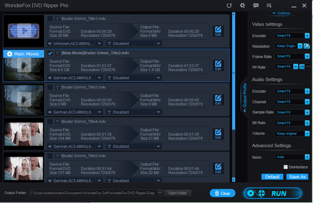Click Edit icon for Bruder Grimm_Title4.m4v
The height and width of the screenshot is (203, 313).
pos(218,134)
